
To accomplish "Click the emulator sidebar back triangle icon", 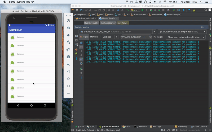I will pyautogui.click(x=68, y=71).
